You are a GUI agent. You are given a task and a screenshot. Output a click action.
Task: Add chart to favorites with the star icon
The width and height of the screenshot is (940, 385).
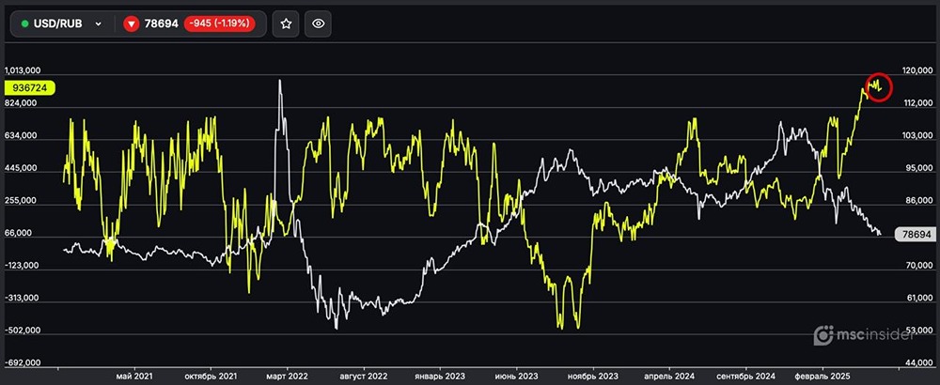coord(286,24)
